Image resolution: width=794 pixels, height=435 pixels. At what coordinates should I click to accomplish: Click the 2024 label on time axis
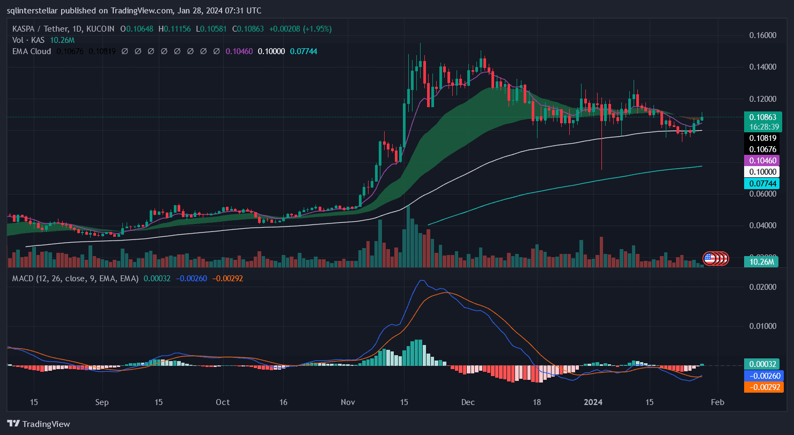click(x=593, y=402)
